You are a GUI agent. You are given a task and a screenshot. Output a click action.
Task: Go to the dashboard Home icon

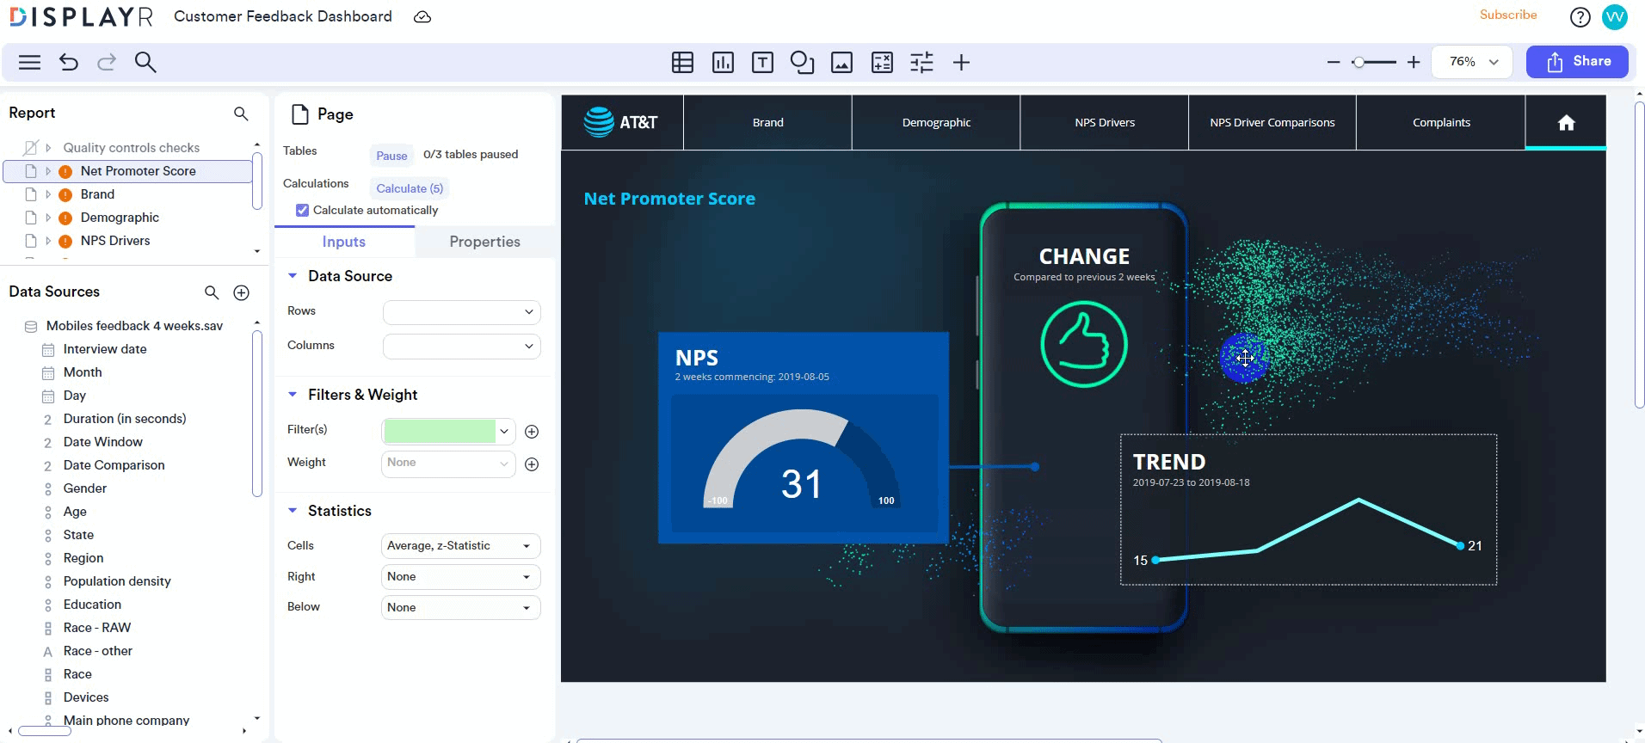[x=1566, y=123]
